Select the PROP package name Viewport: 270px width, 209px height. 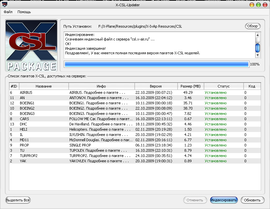click(x=24, y=145)
